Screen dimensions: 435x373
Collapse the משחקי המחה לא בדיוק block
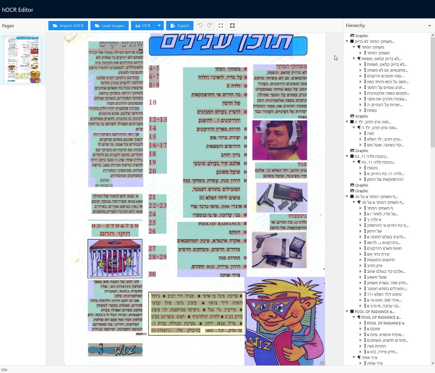pyautogui.click(x=347, y=41)
